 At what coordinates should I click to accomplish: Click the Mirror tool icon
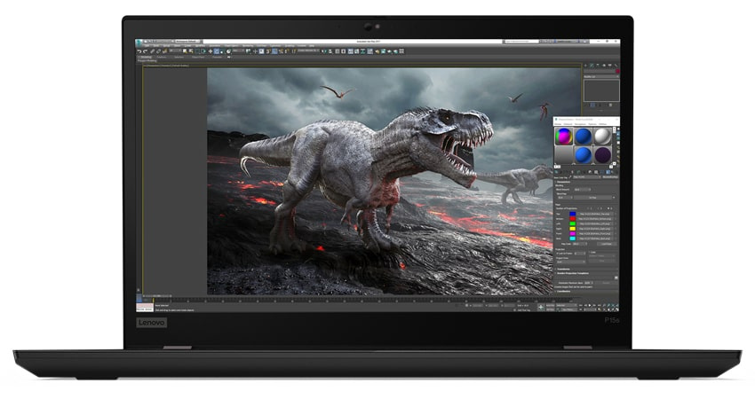point(324,51)
